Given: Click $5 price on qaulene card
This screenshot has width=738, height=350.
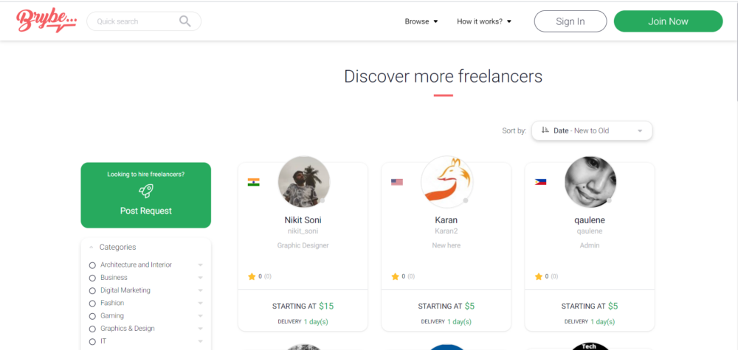Looking at the screenshot, I should (613, 307).
